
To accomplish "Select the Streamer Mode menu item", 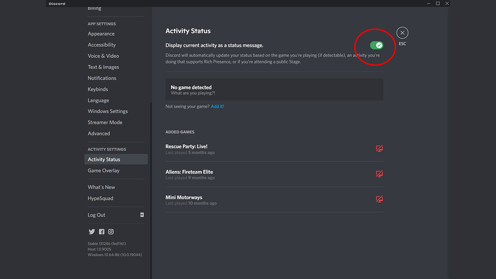I will (105, 122).
